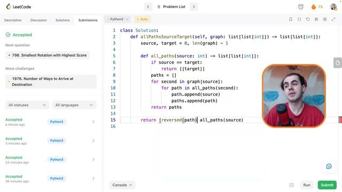Run the code
The image size is (342, 192).
(307, 185)
